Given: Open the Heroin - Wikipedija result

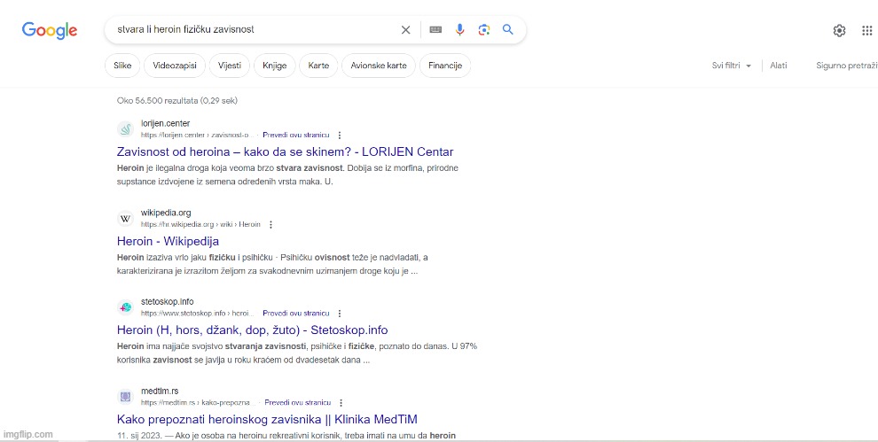Looking at the screenshot, I should [168, 241].
